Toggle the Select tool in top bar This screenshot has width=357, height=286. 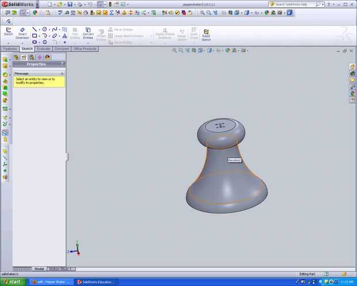[100, 5]
